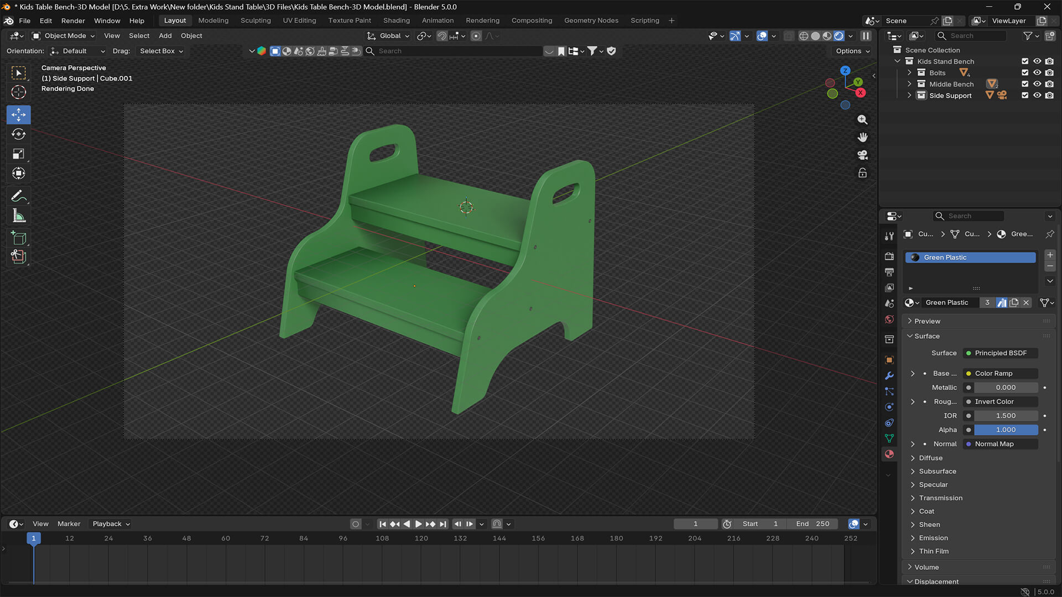The image size is (1062, 597).
Task: Select the Annotate tool
Action: point(18,196)
